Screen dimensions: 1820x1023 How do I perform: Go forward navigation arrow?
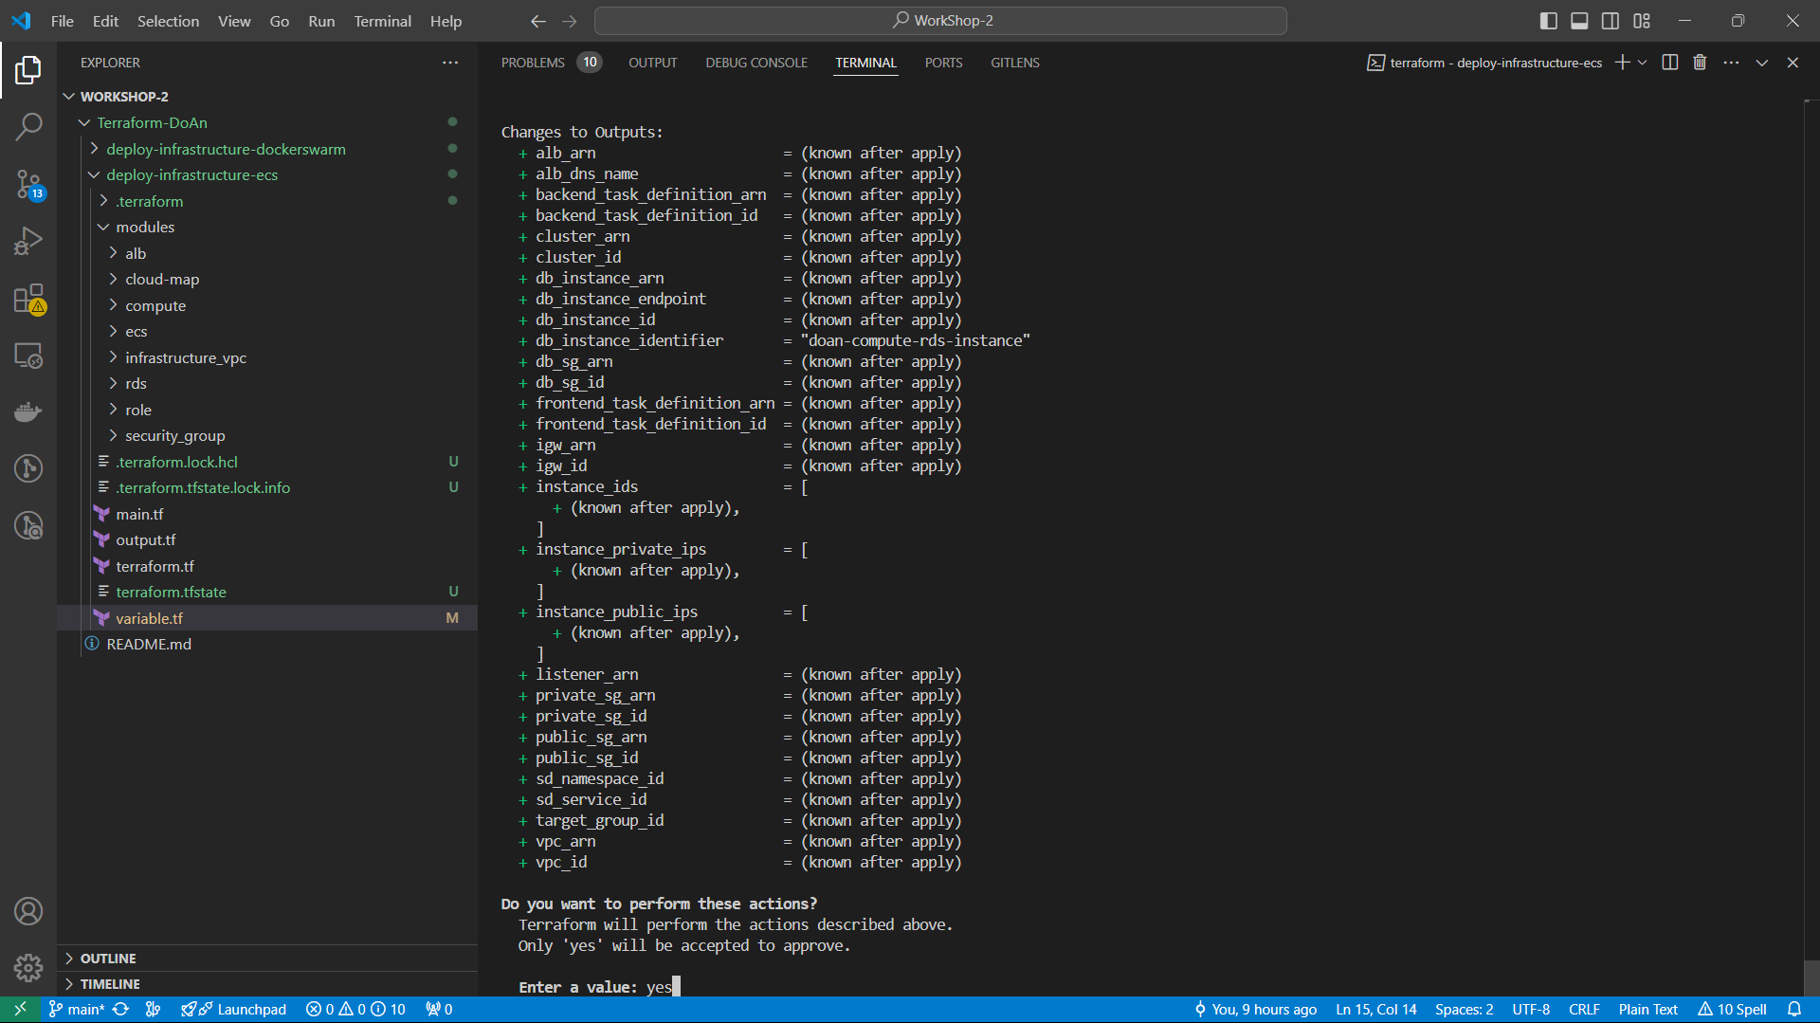coord(570,21)
